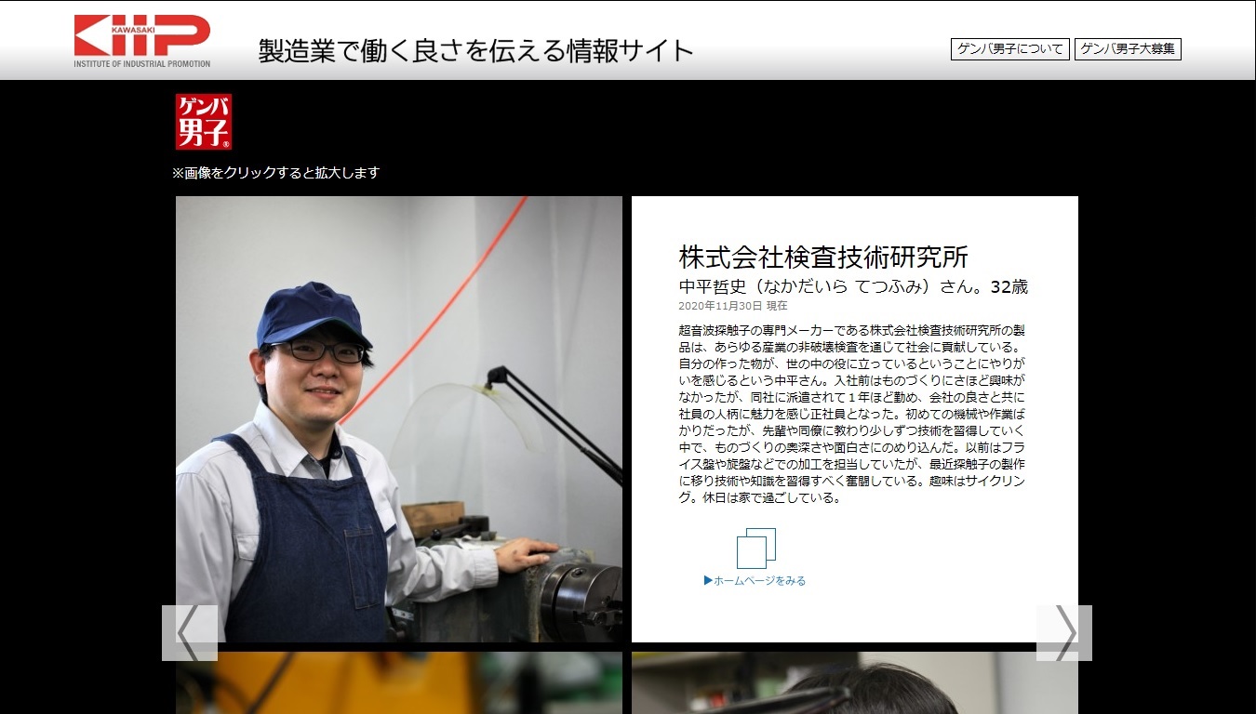Click the note ※画像をクリックすると拡大します

coord(275,173)
